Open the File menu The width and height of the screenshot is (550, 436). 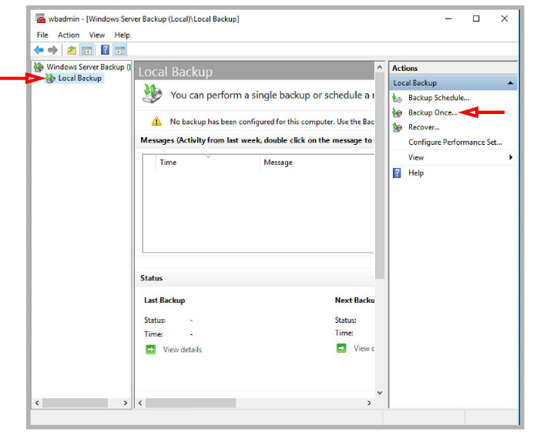pos(42,35)
